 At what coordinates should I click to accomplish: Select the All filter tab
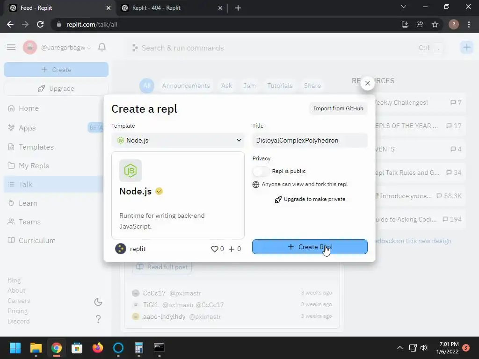pyautogui.click(x=147, y=86)
